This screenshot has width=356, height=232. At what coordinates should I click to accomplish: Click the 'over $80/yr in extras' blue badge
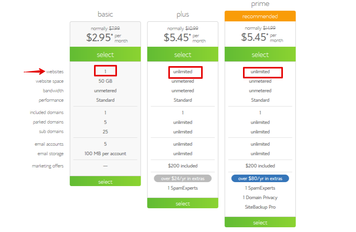260,178
